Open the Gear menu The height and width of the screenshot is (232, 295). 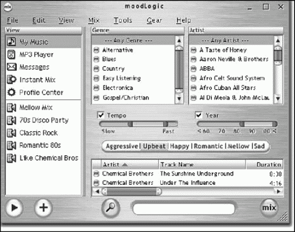(x=154, y=20)
